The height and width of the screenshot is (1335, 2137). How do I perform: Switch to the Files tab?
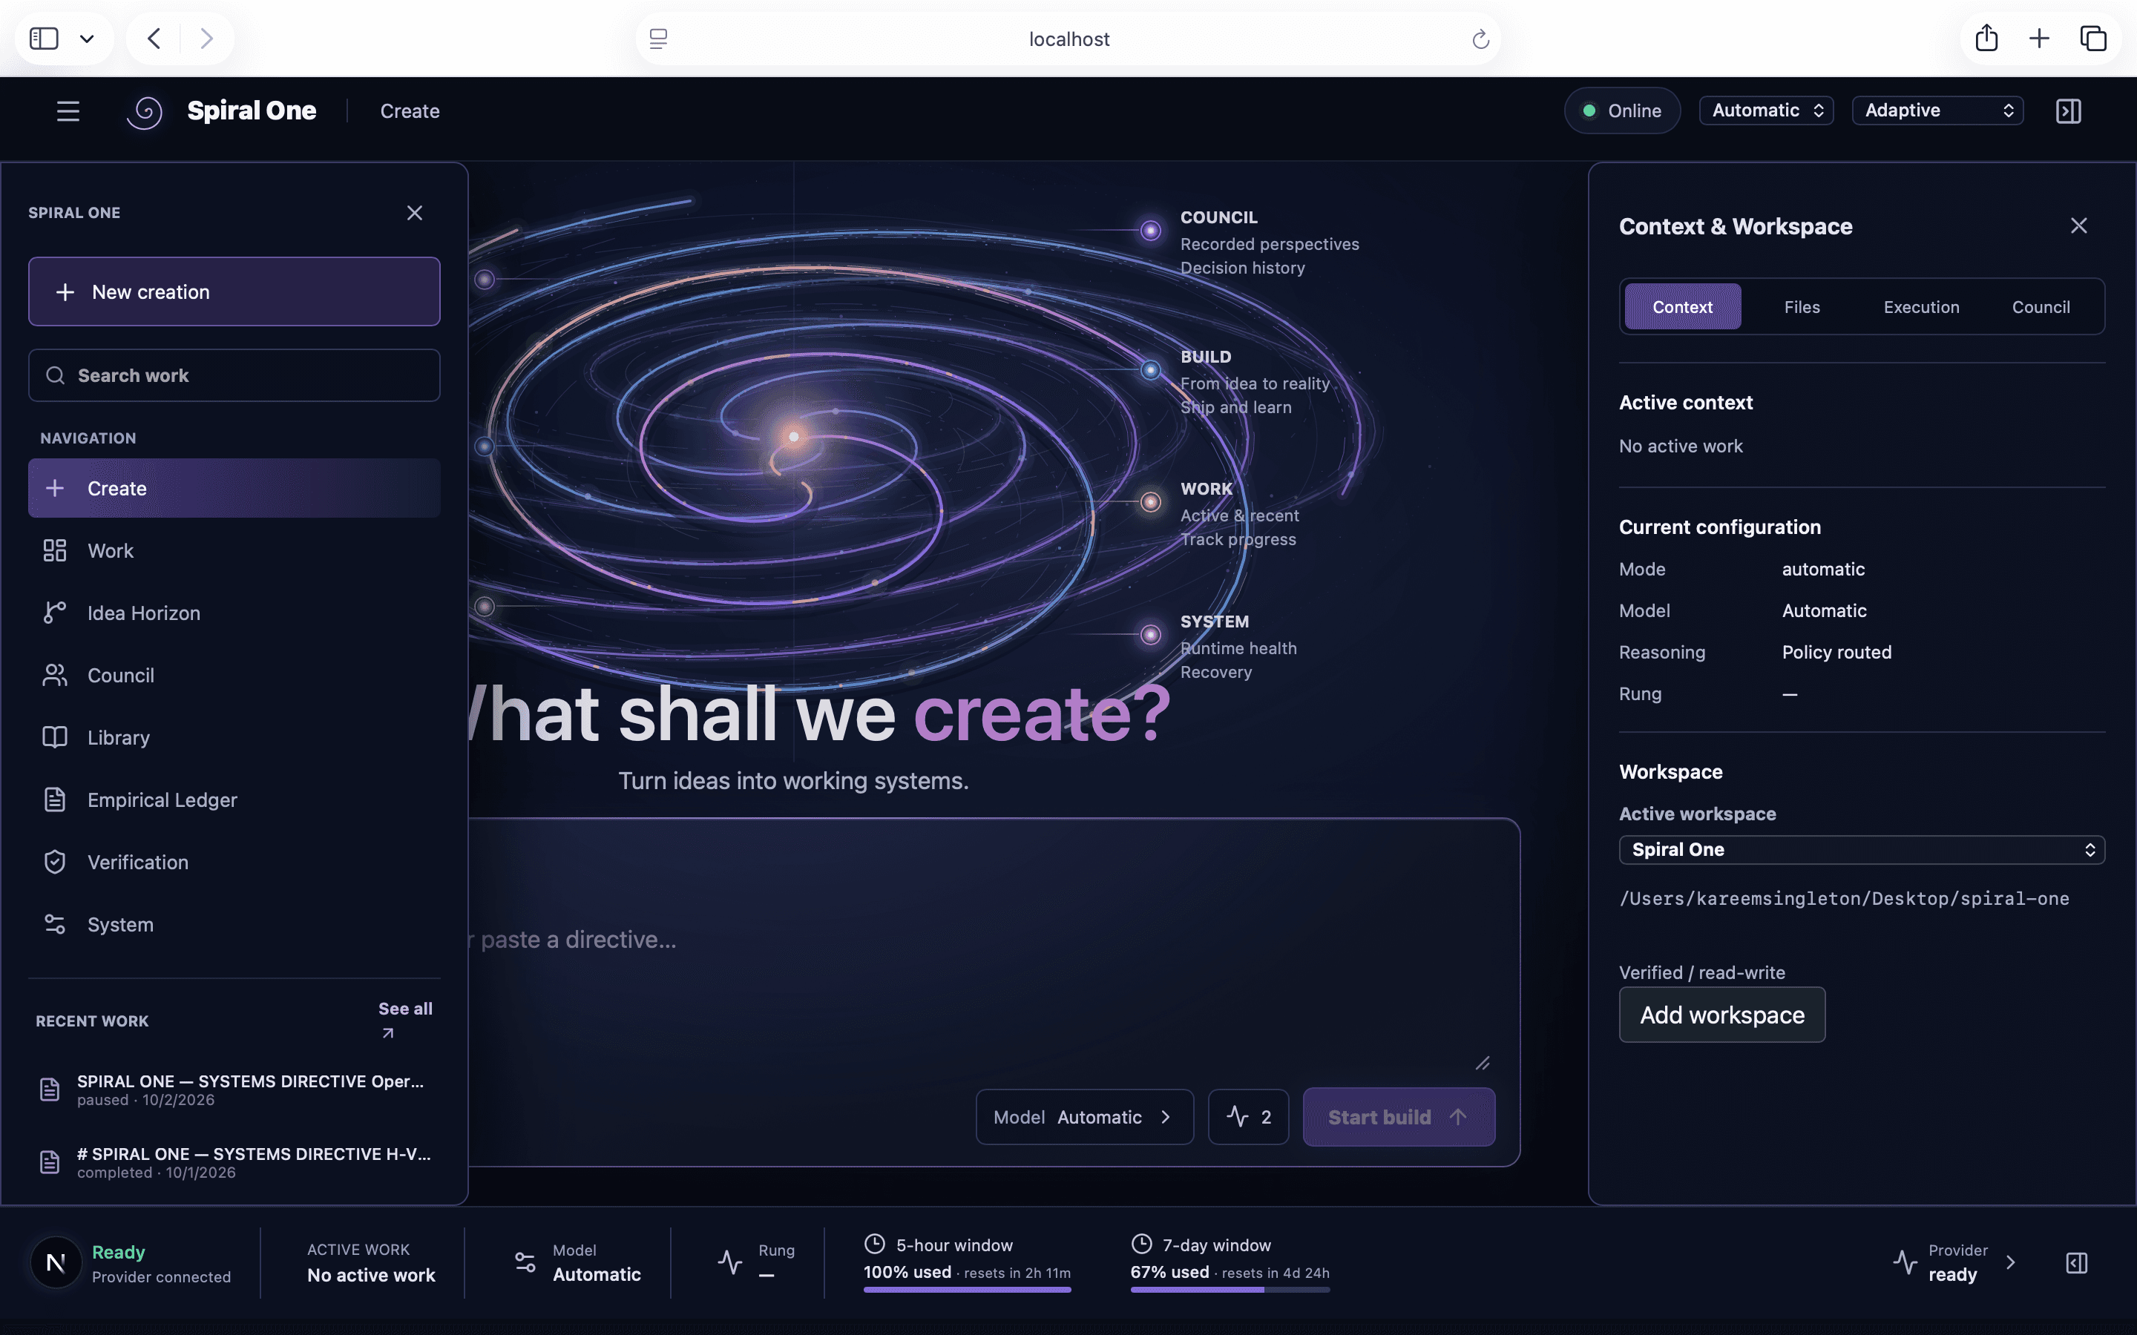click(1802, 306)
